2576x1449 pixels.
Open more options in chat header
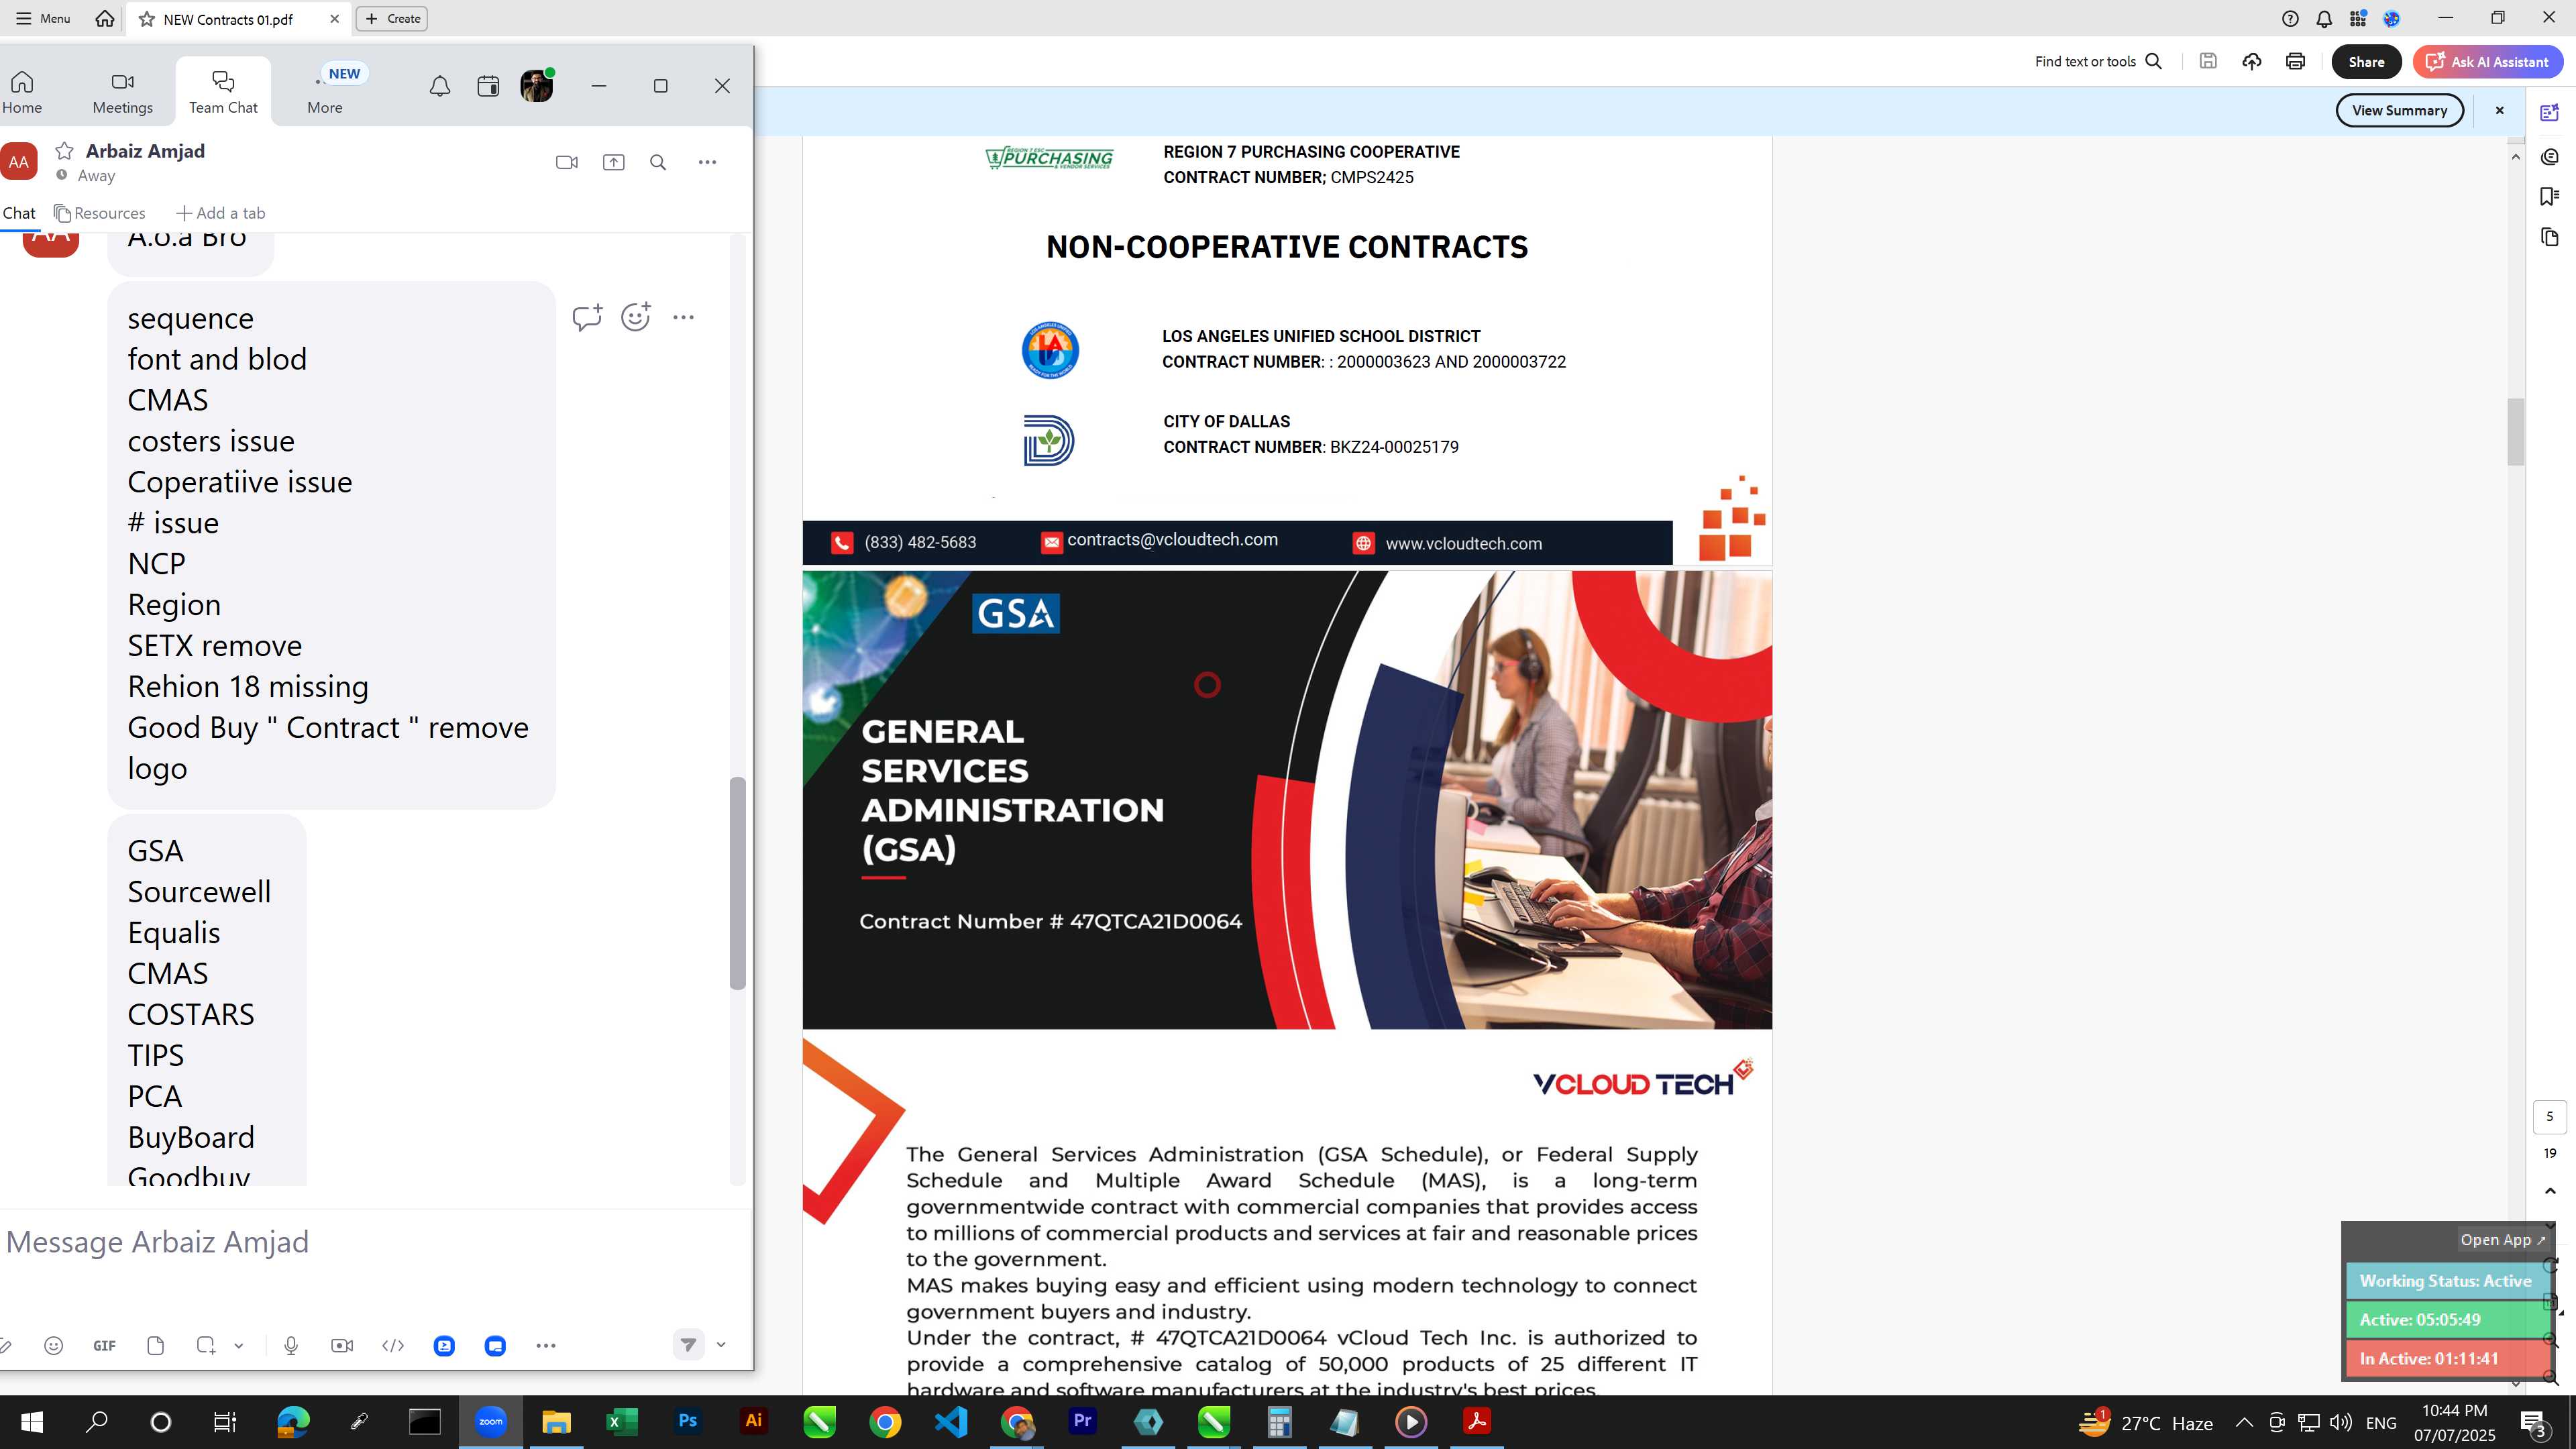point(707,162)
